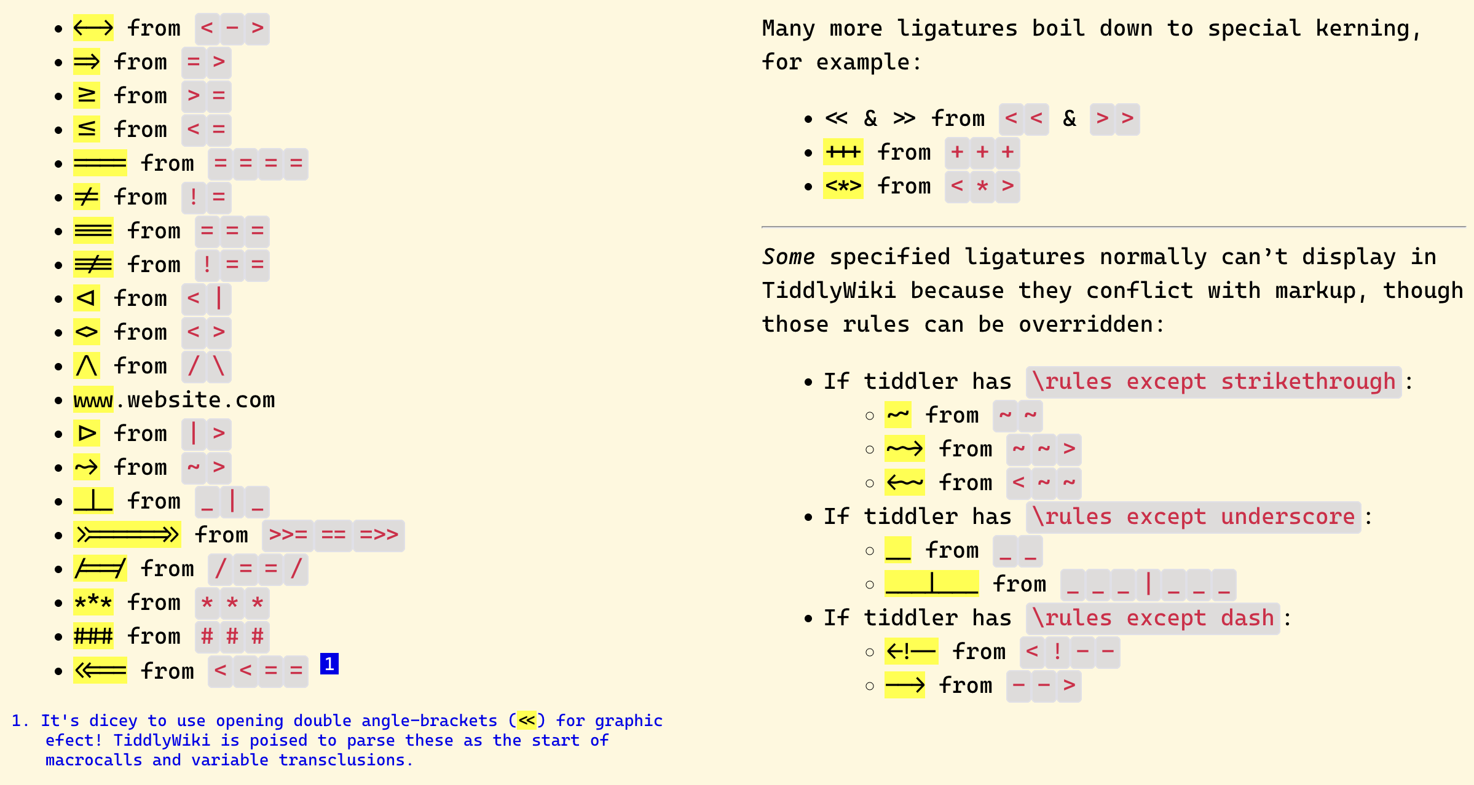Click the \rules except strikethrough code

click(1213, 382)
